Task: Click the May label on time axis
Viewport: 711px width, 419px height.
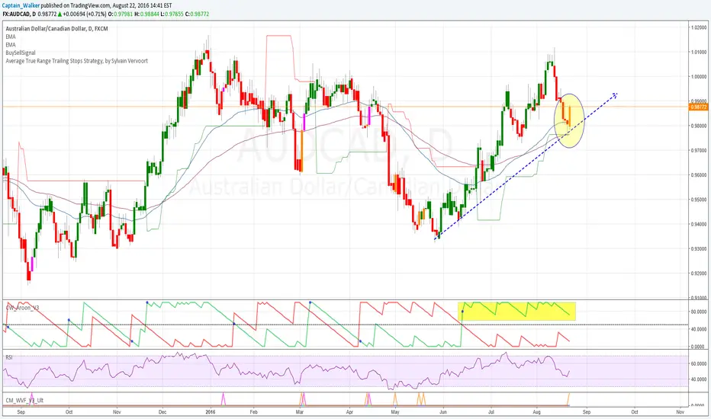Action: point(395,412)
